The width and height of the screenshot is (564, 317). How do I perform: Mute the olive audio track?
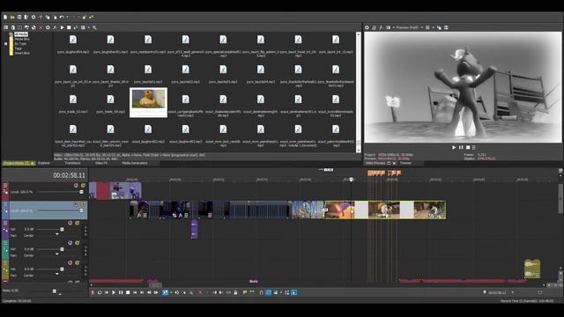pyautogui.click(x=70, y=263)
